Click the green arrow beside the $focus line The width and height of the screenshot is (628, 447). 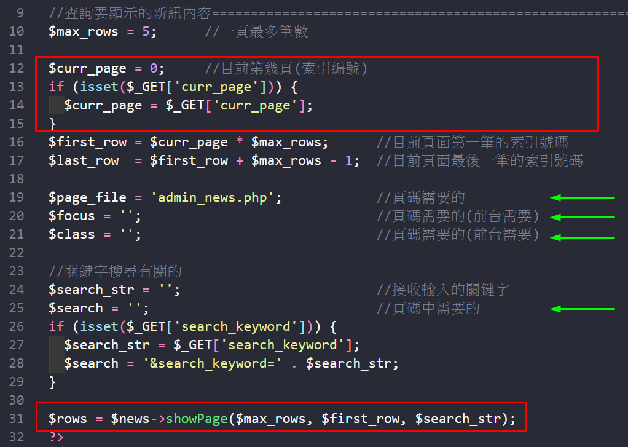pyautogui.click(x=582, y=216)
